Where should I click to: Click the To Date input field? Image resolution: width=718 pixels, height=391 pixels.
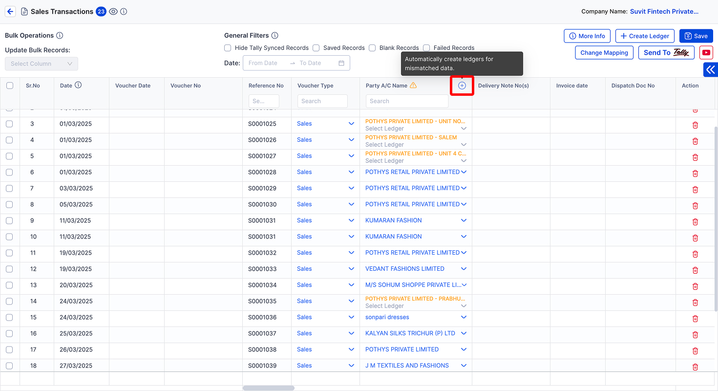click(x=311, y=63)
